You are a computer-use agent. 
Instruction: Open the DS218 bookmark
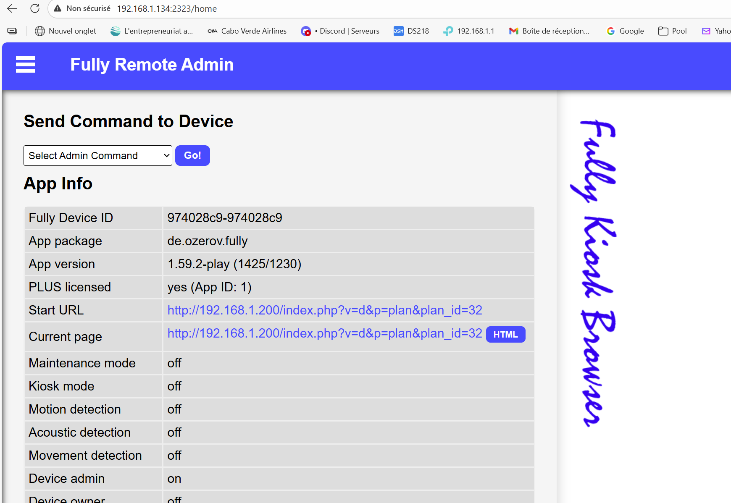tap(411, 31)
